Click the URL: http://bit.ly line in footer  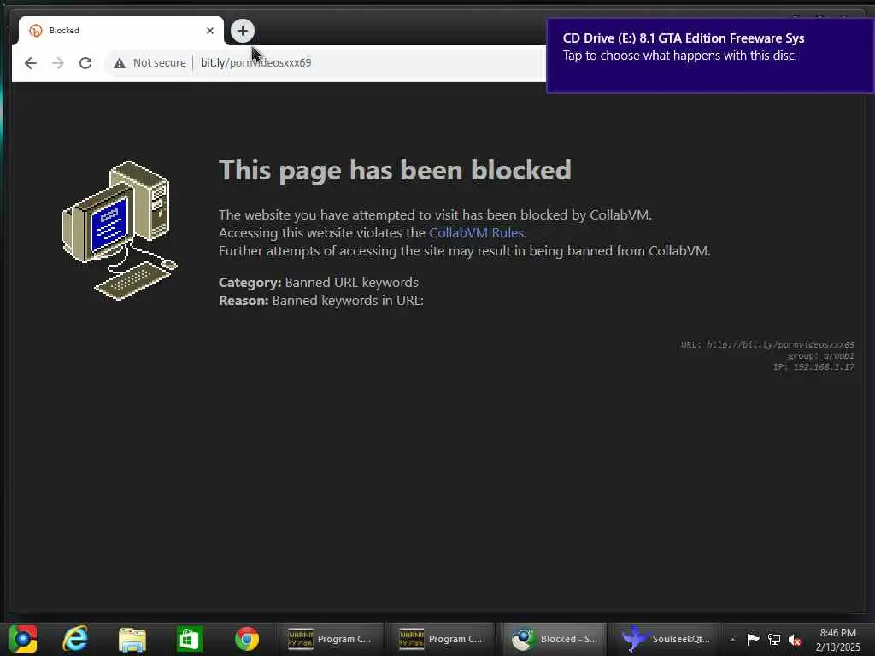(x=767, y=345)
